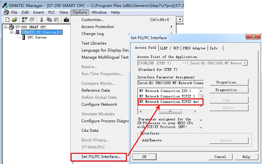This screenshot has width=262, height=164.
Task: Open the Window menu
Action: click(99, 12)
